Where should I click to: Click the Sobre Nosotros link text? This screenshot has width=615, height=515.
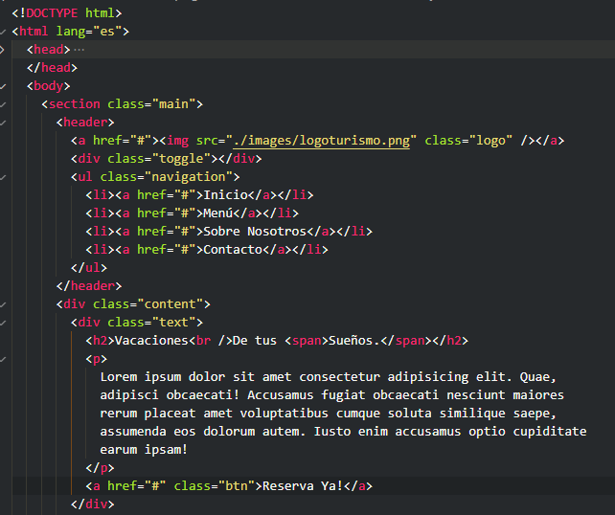255,232
